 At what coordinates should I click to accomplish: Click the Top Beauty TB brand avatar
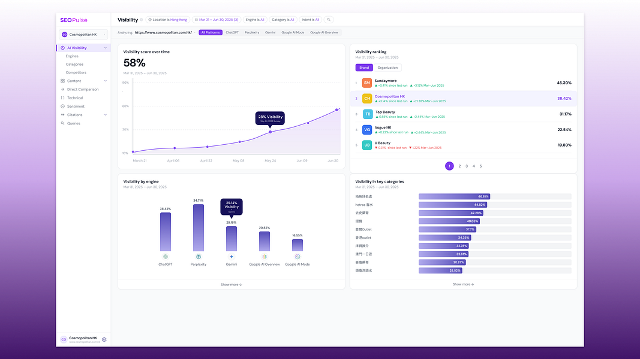[x=368, y=114]
